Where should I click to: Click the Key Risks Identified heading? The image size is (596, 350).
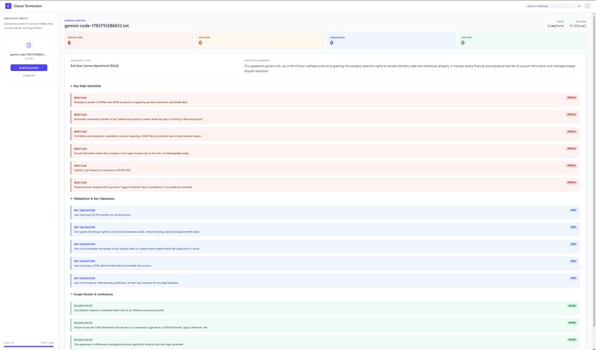pyautogui.click(x=87, y=86)
